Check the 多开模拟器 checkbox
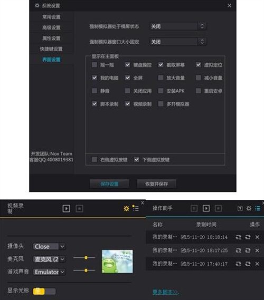The height and width of the screenshot is (300, 264). 161,104
